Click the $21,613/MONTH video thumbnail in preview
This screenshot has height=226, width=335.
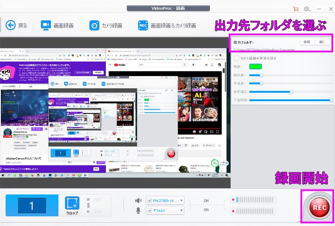click(204, 114)
